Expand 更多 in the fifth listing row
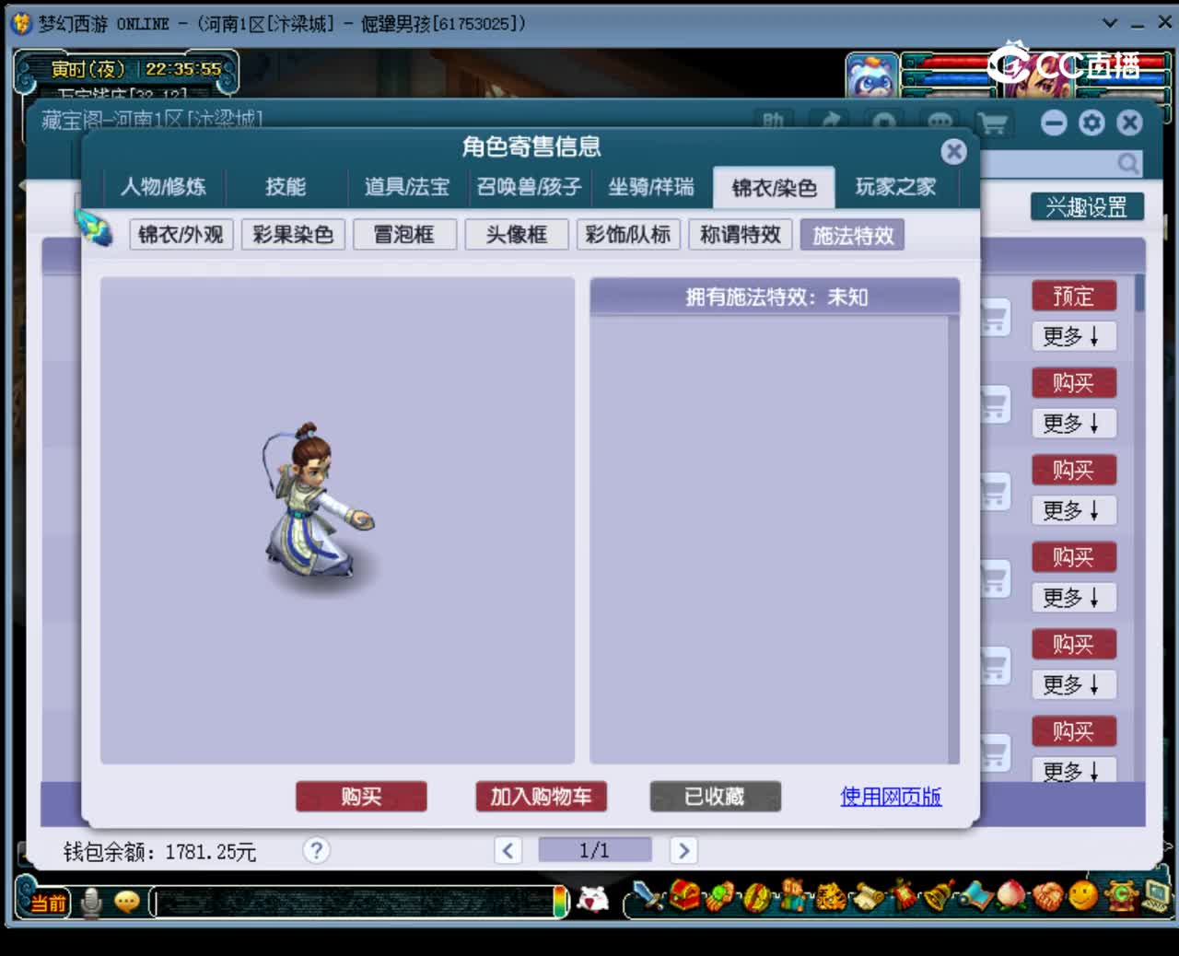The height and width of the screenshot is (956, 1179). point(1074,684)
